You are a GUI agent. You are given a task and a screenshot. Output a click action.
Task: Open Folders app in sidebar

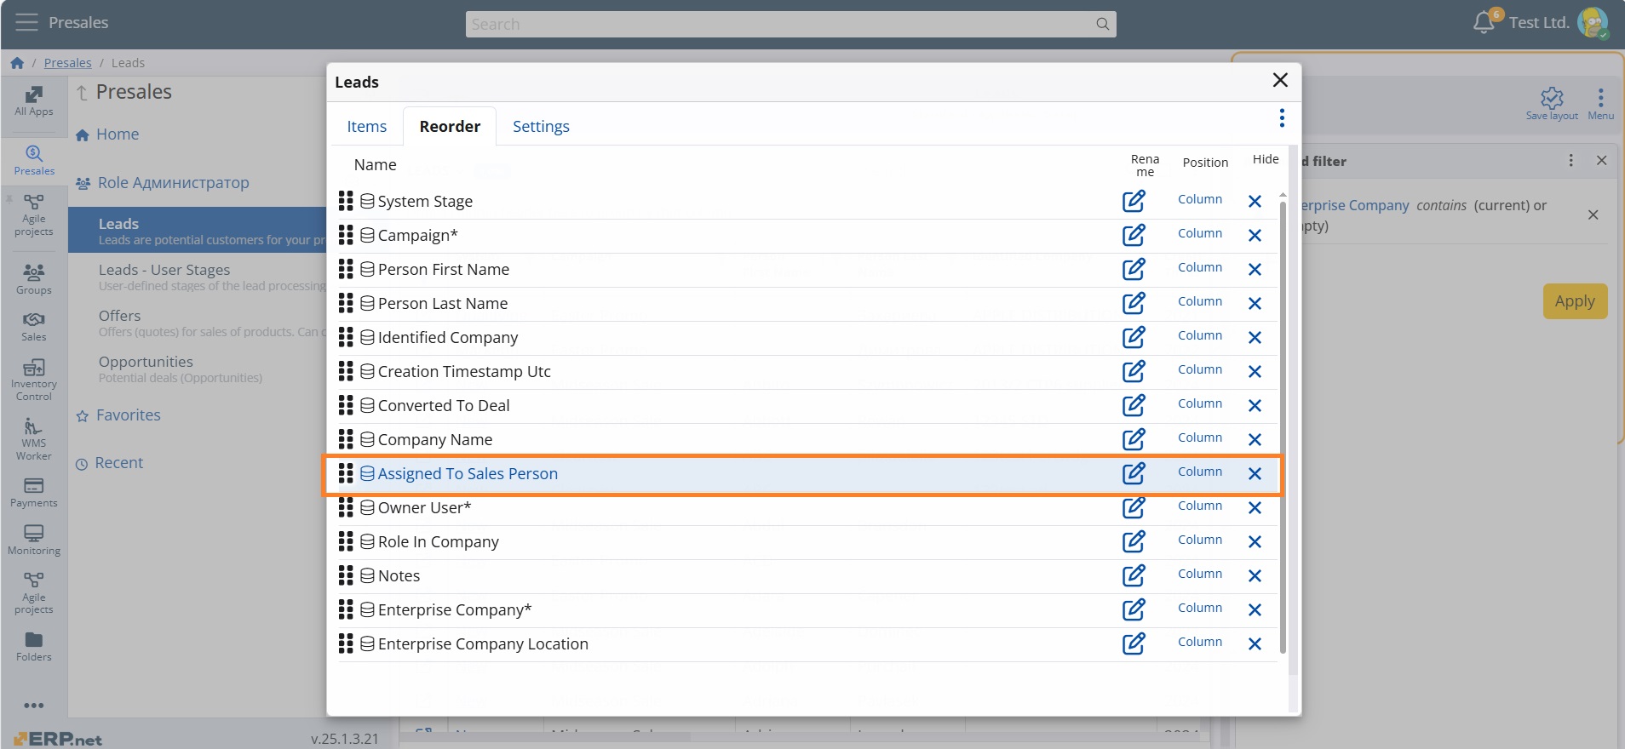pos(34,647)
